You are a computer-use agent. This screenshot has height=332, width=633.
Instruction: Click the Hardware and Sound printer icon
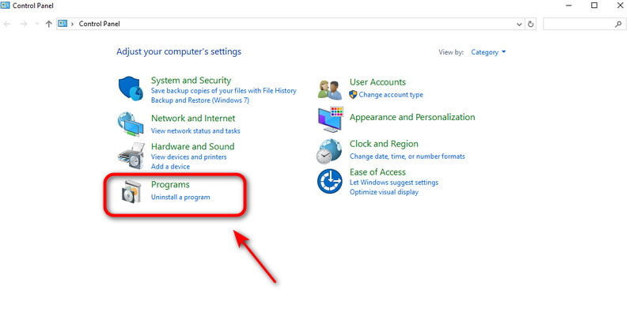[x=130, y=155]
